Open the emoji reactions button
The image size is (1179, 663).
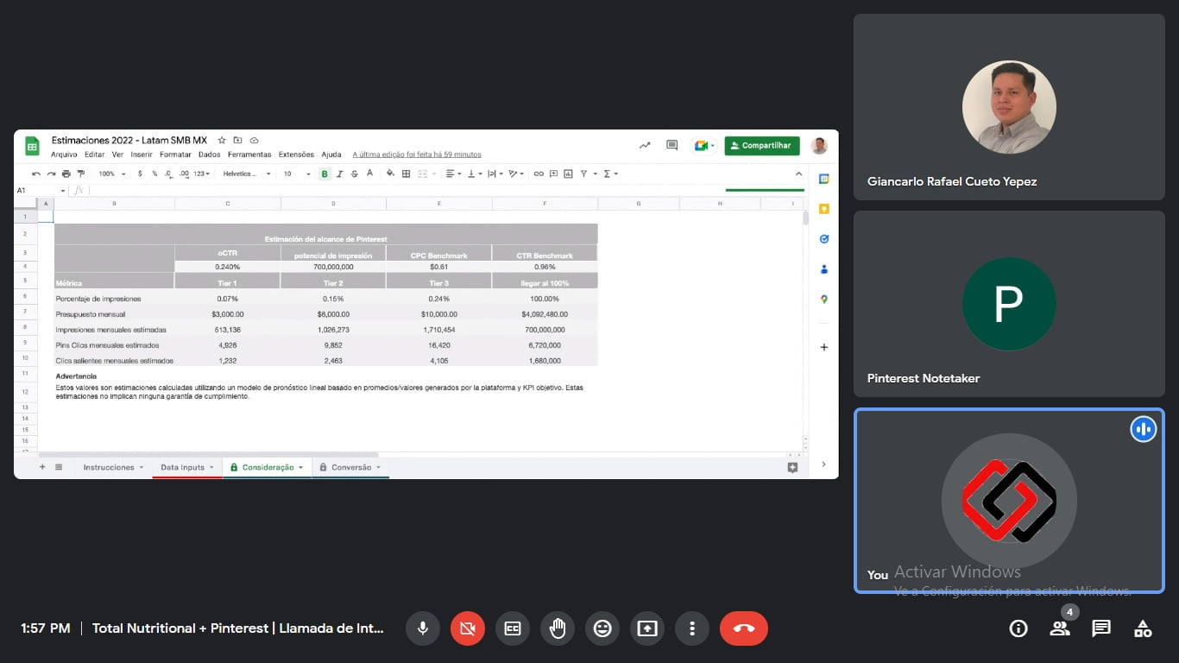click(602, 628)
